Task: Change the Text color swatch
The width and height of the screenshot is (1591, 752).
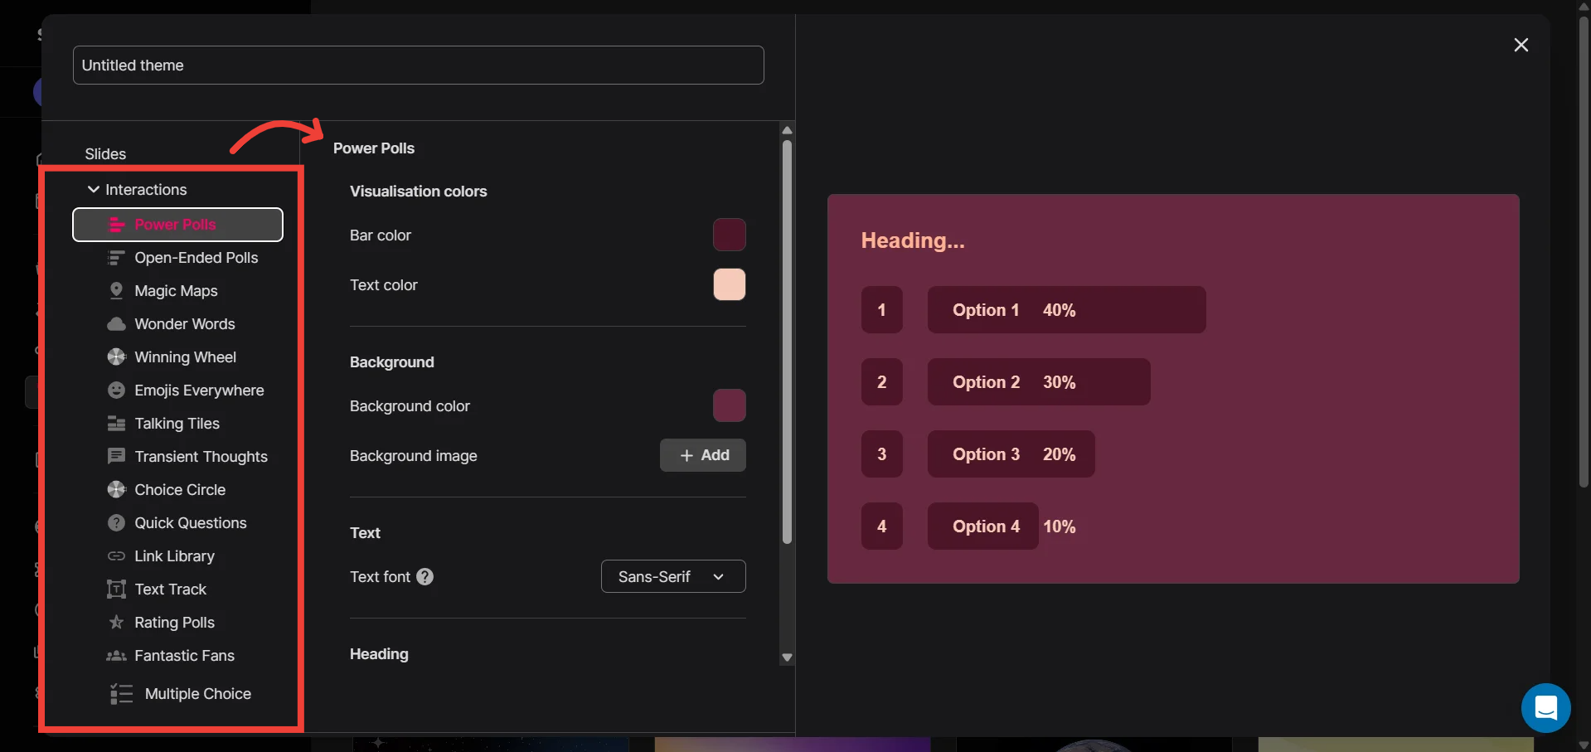Action: tap(729, 285)
